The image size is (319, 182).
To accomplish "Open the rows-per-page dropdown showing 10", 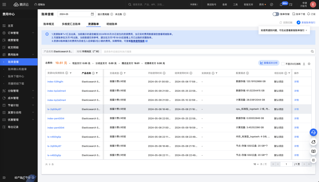I will tap(256, 164).
